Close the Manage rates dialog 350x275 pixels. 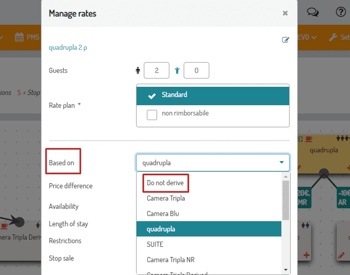(x=285, y=13)
